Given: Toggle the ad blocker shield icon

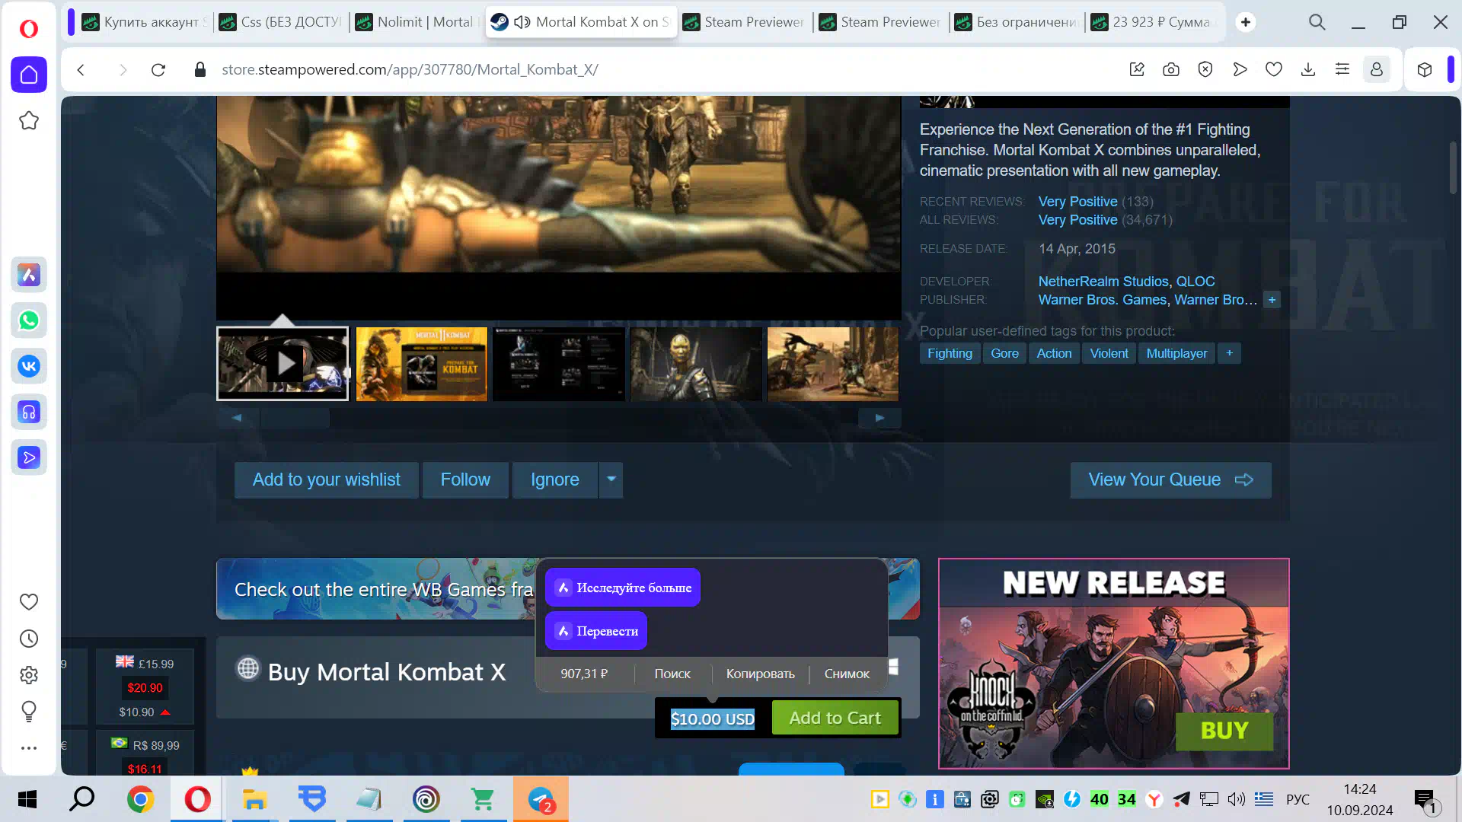Looking at the screenshot, I should (x=1205, y=70).
